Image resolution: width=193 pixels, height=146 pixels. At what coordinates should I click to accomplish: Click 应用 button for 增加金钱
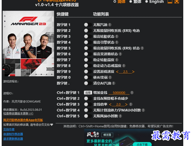tap(88, 93)
